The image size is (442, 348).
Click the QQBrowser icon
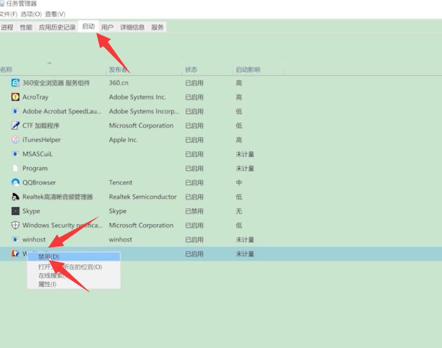tap(15, 182)
